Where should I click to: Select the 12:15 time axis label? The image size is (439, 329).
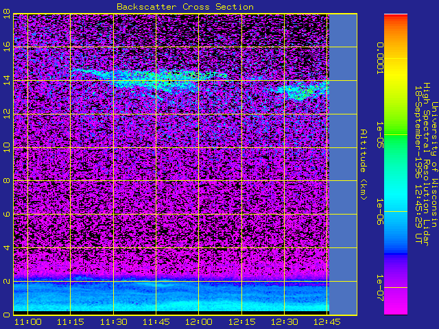[x=241, y=322]
